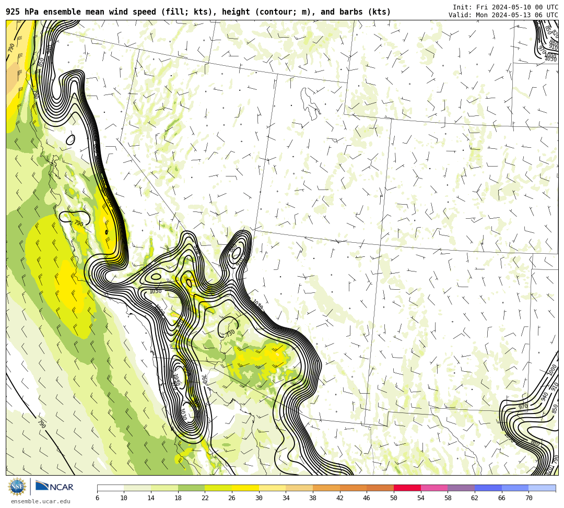This screenshot has width=564, height=508.
Task: Select the dark orange 46-50 kts legend swatch
Action: click(x=380, y=488)
